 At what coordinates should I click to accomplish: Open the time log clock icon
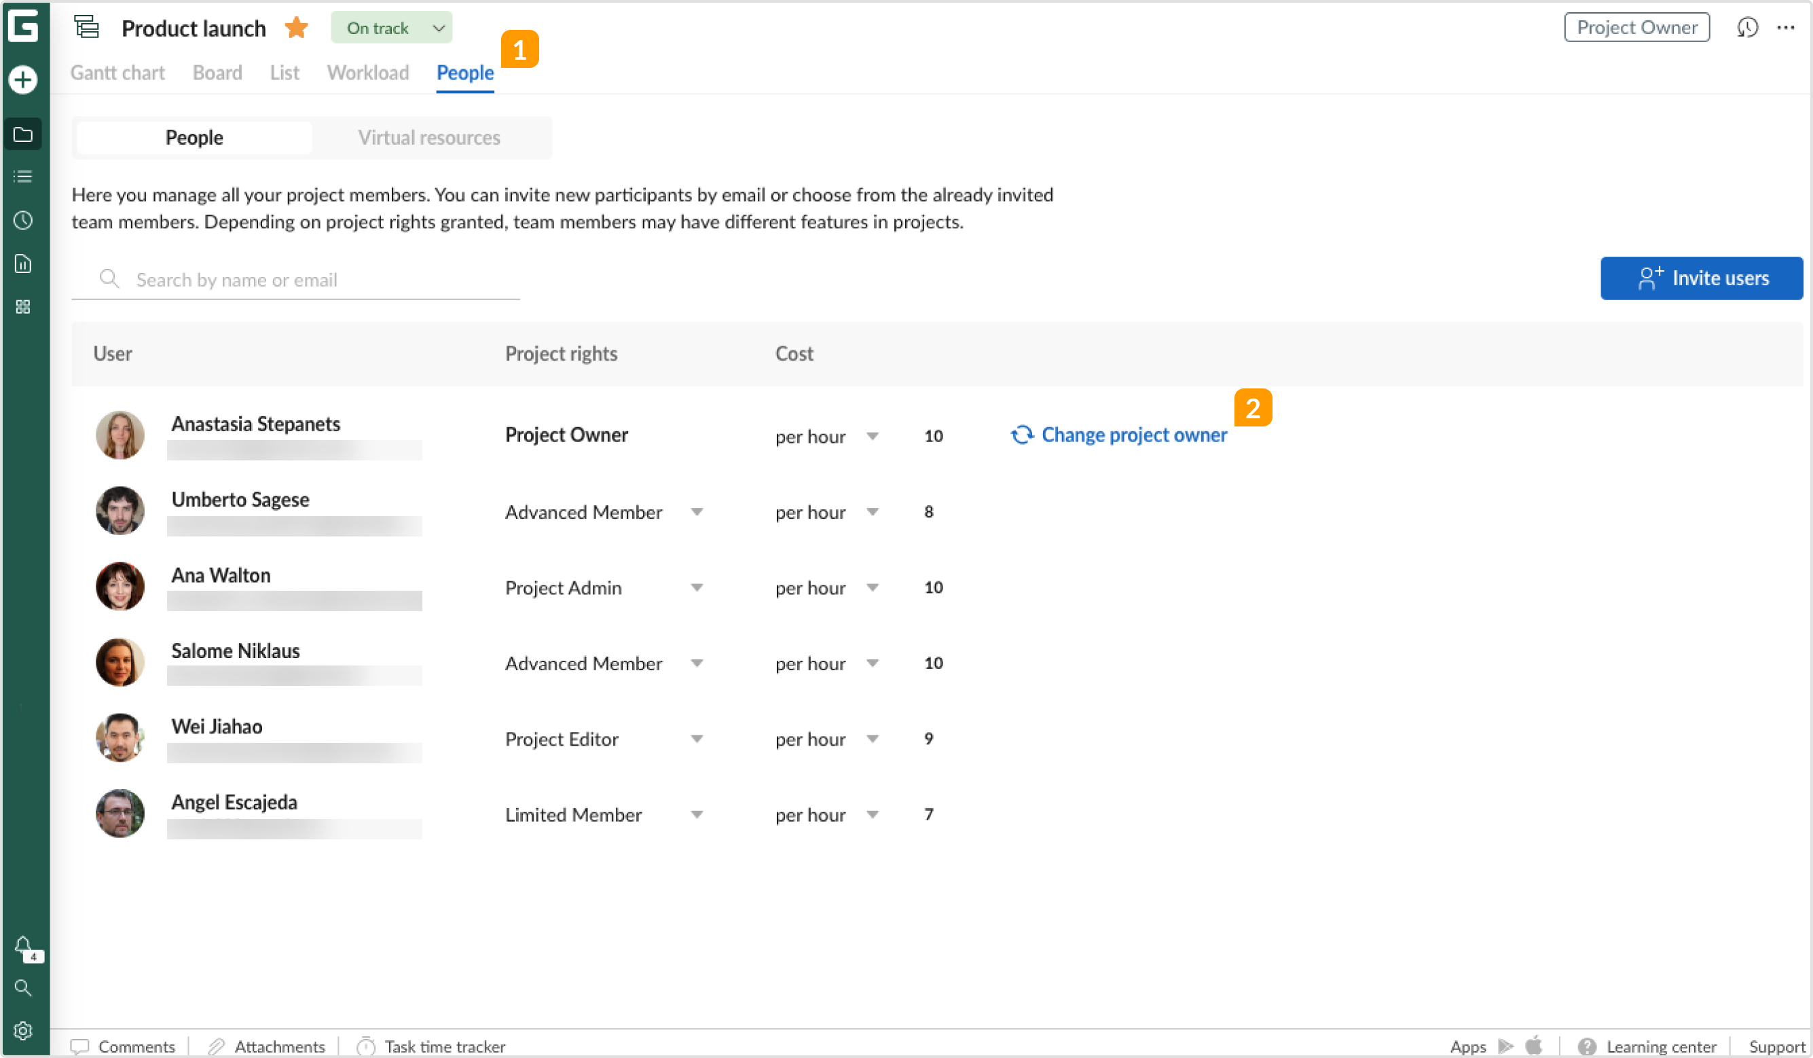pos(23,220)
